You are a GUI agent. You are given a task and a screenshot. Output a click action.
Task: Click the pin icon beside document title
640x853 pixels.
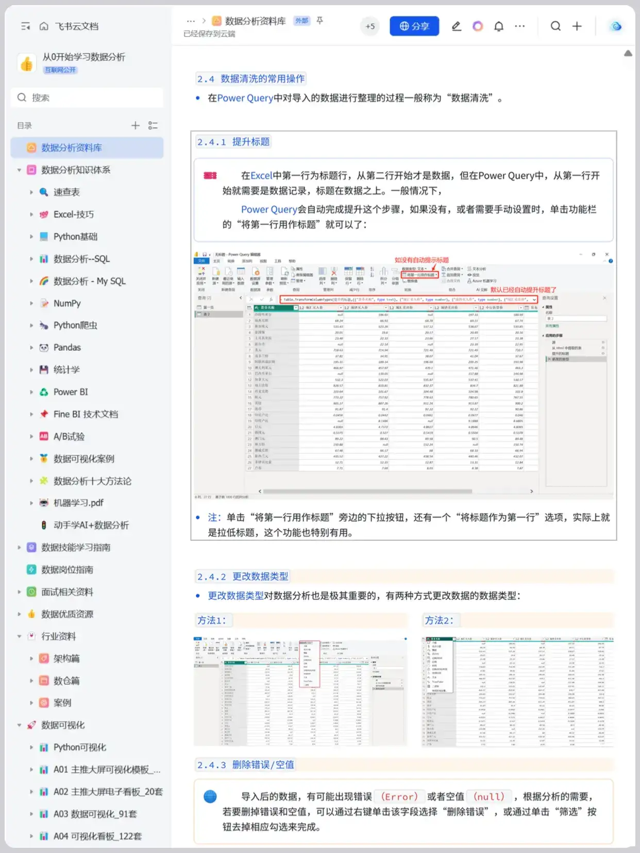pos(319,21)
